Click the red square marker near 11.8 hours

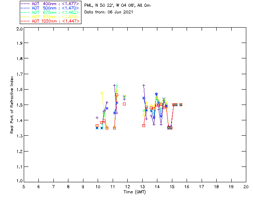(x=124, y=104)
